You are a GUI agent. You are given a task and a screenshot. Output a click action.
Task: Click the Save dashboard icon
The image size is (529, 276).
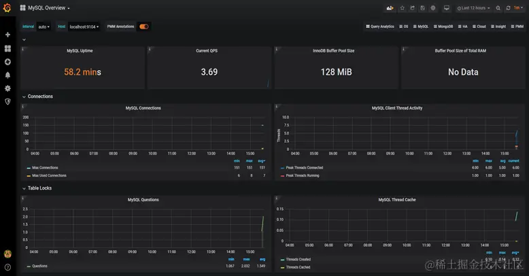pos(422,8)
